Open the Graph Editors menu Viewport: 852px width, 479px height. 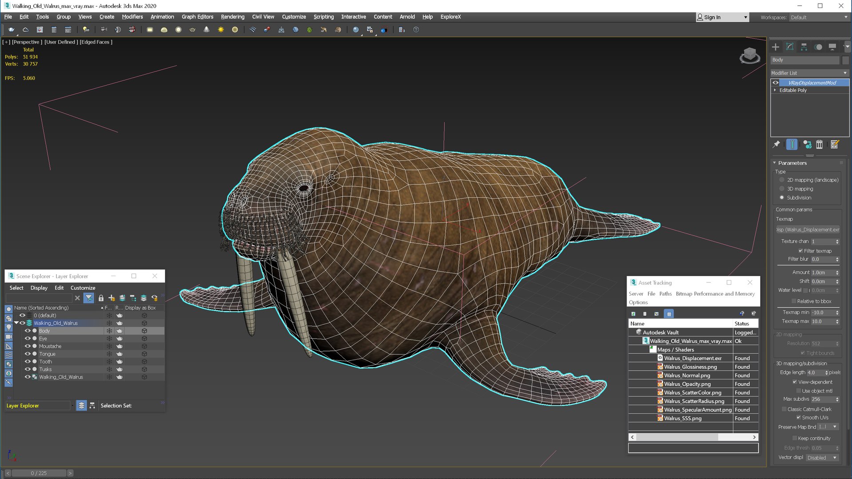coord(197,17)
